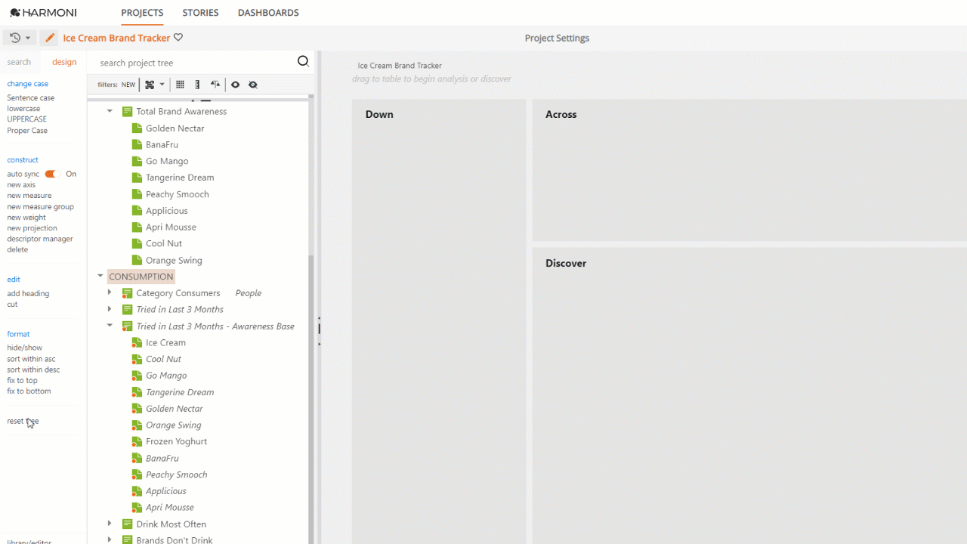Select Peachy Smooch under Total Brand Awareness
The image size is (967, 544).
click(178, 194)
